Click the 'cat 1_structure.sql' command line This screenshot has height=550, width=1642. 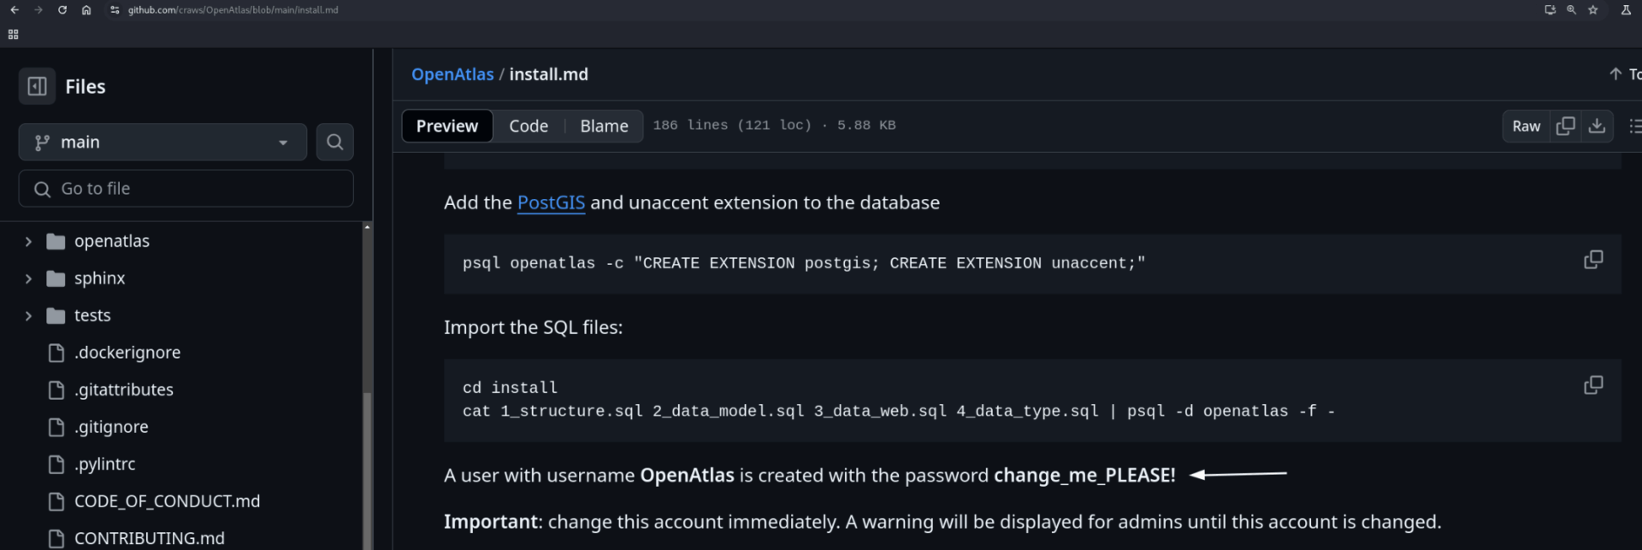point(899,412)
